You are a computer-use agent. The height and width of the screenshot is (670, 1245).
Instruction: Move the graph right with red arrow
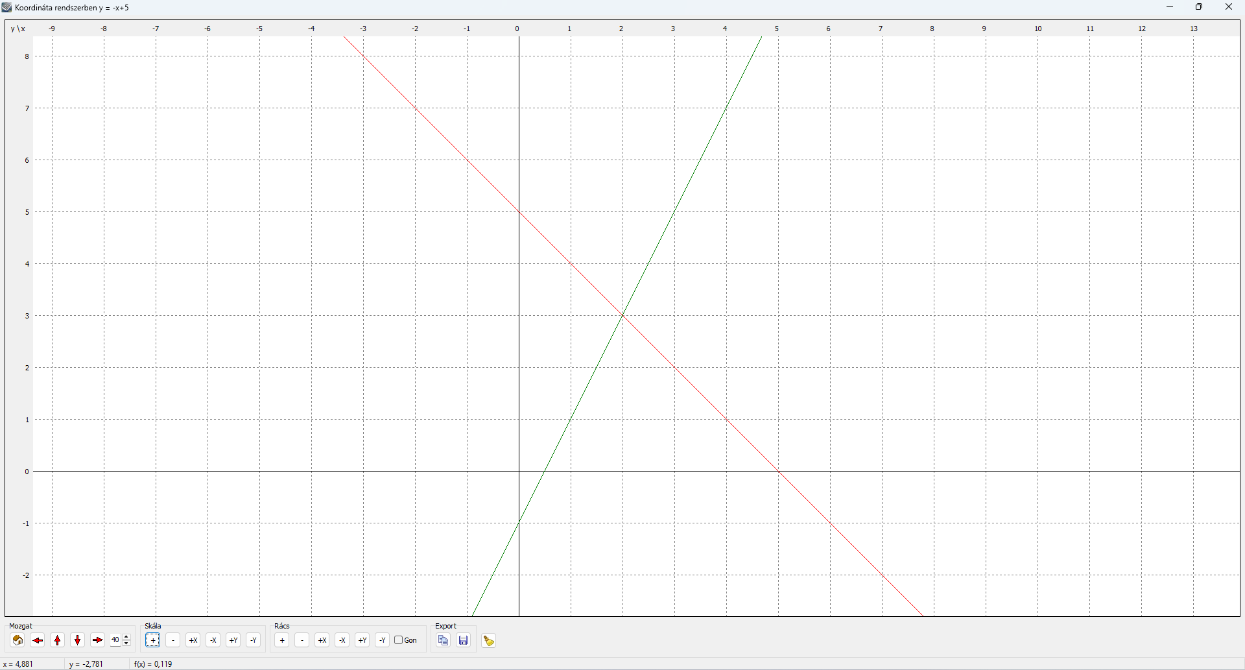98,641
